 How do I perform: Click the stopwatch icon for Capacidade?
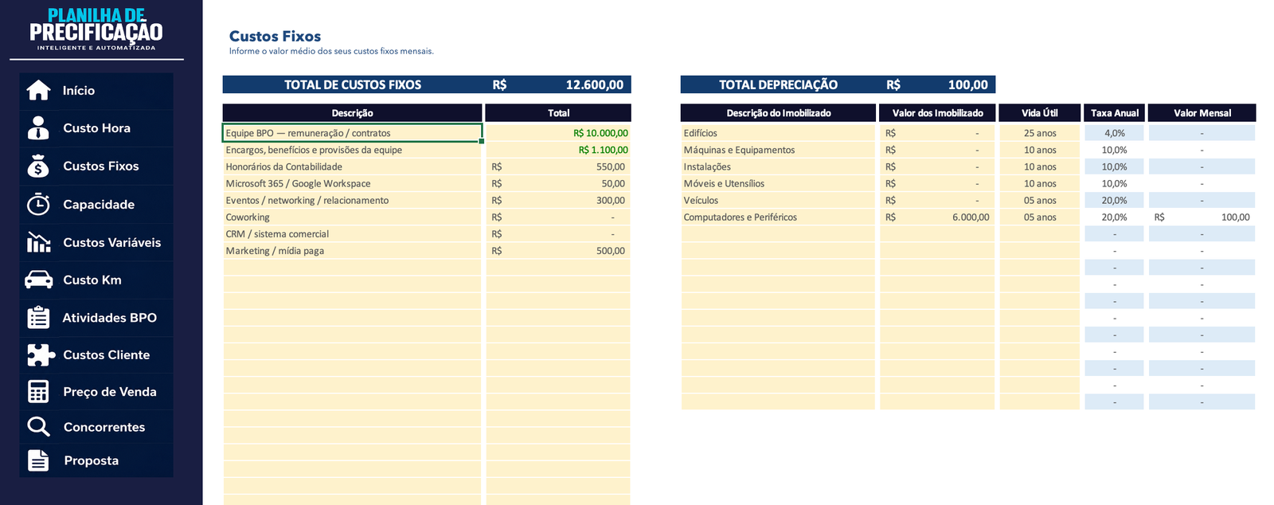(38, 204)
